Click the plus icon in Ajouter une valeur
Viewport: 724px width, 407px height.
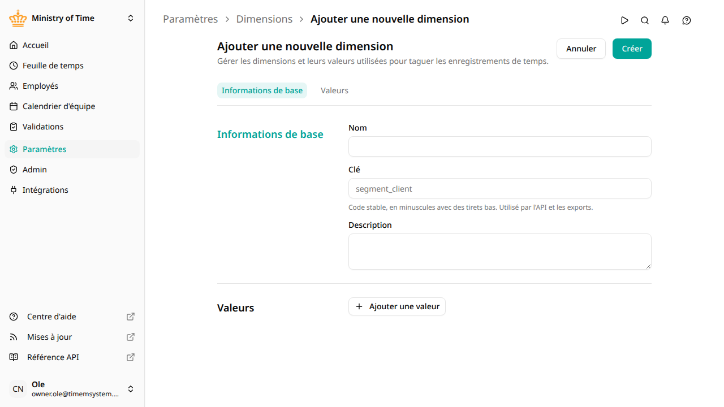(359, 306)
